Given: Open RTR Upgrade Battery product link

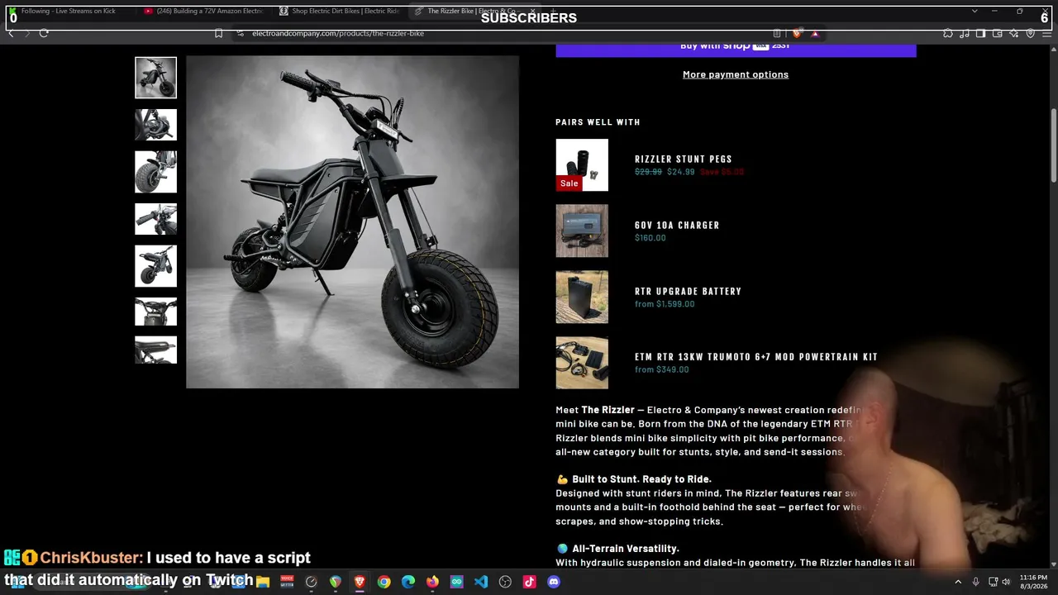Looking at the screenshot, I should (x=688, y=292).
